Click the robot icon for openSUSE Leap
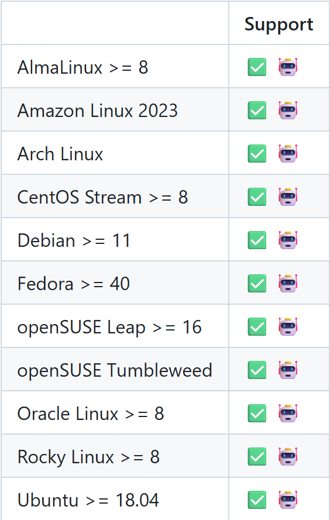 pyautogui.click(x=288, y=326)
